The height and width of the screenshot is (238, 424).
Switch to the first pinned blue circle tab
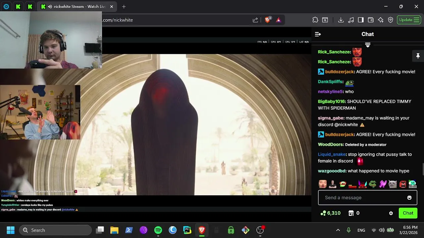[x=6, y=7]
